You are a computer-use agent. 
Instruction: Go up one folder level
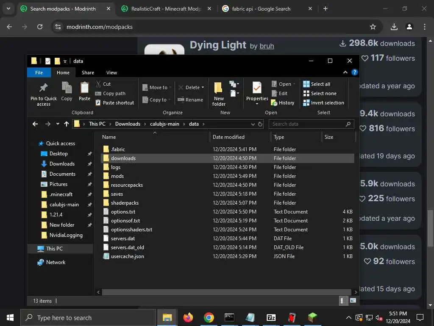click(67, 124)
